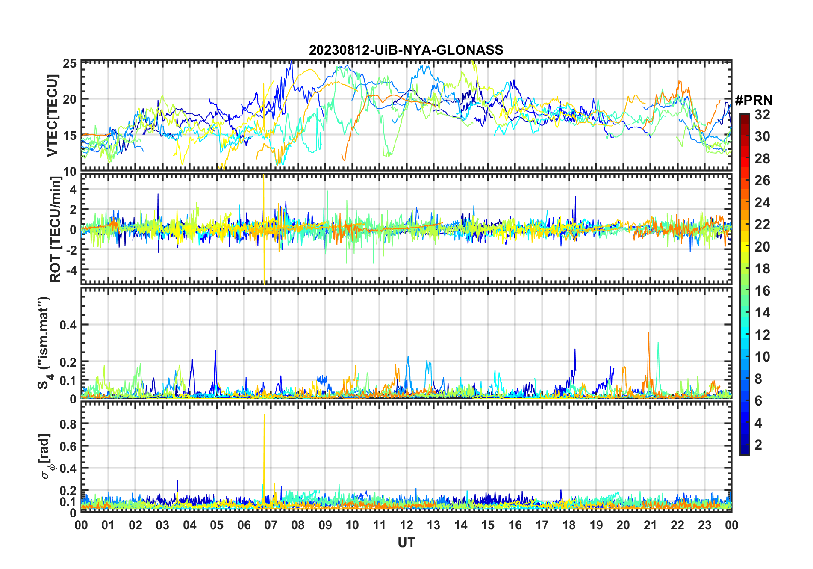Click the VTEC axis tick "25"
This screenshot has height=569, width=813.
[x=70, y=64]
